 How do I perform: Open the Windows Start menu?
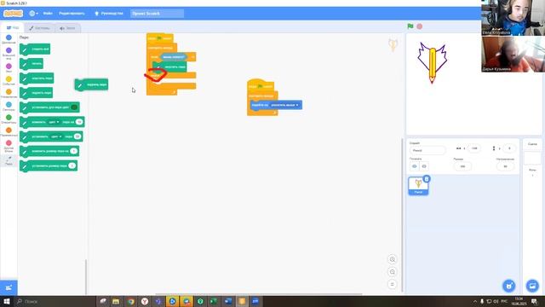pyautogui.click(x=7, y=301)
